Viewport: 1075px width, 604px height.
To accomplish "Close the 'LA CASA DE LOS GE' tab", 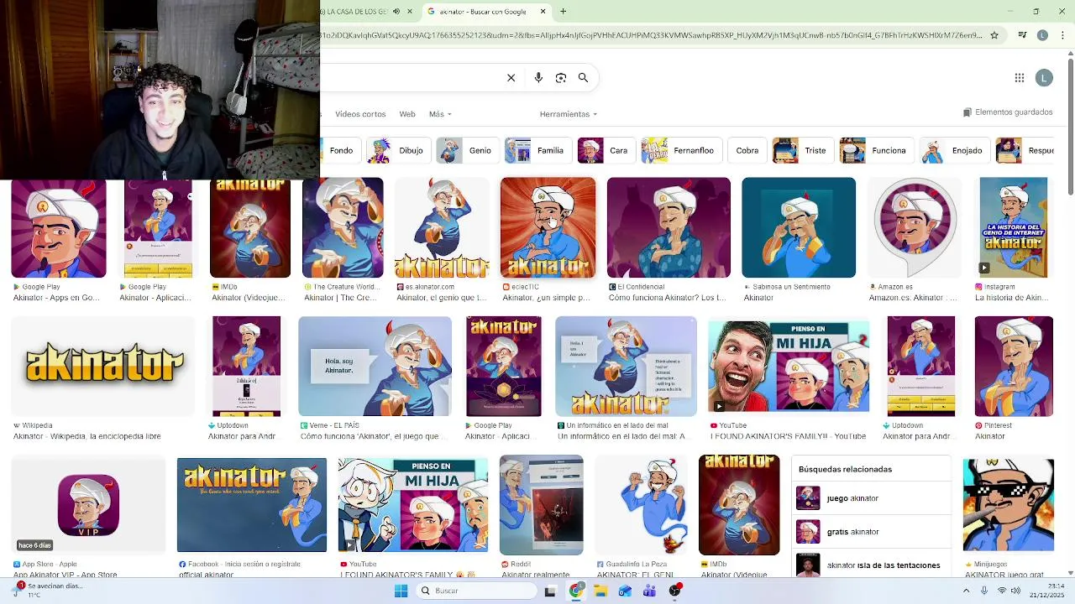I will pos(410,12).
